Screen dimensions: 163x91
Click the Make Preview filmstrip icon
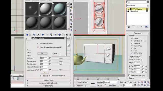71,20
